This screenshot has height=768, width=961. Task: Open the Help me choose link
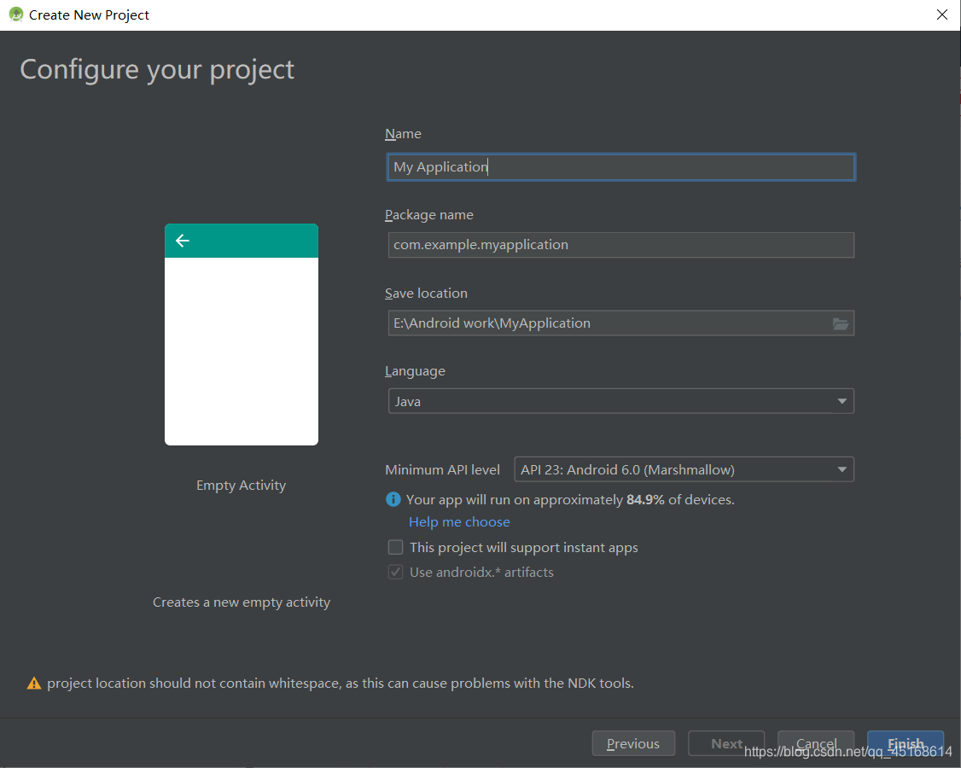pyautogui.click(x=459, y=521)
